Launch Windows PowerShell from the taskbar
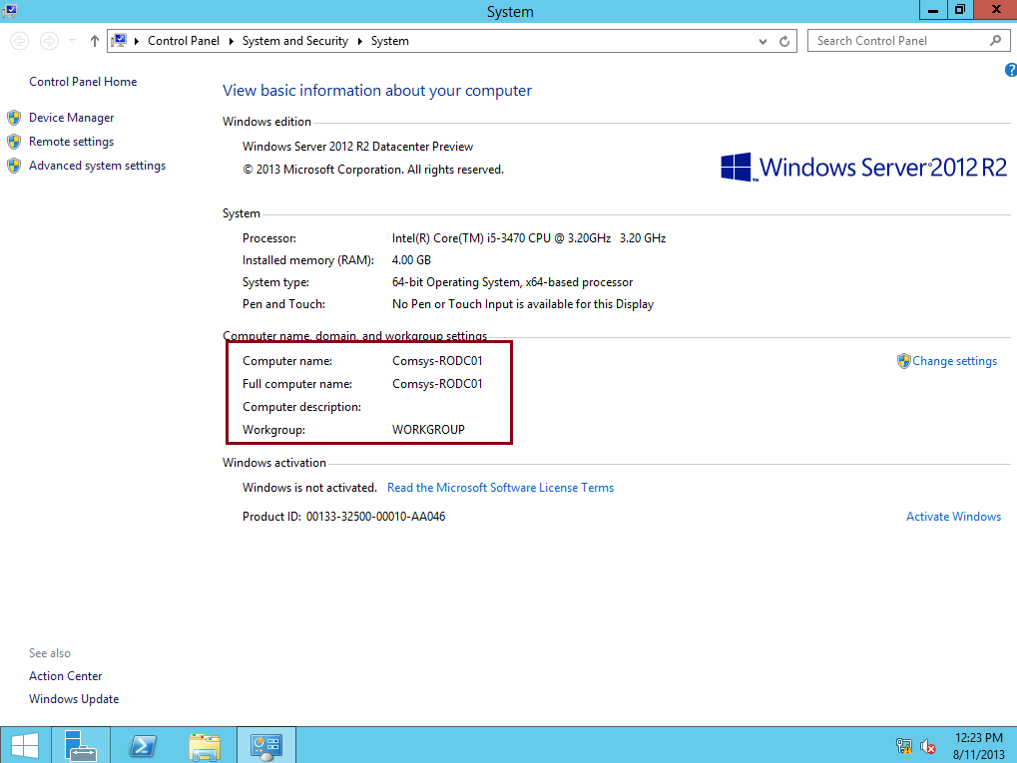Image resolution: width=1017 pixels, height=763 pixels. tap(142, 745)
